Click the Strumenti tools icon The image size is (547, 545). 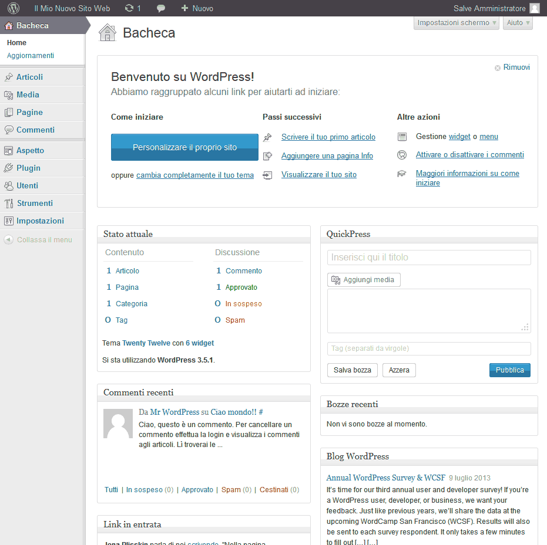point(9,203)
